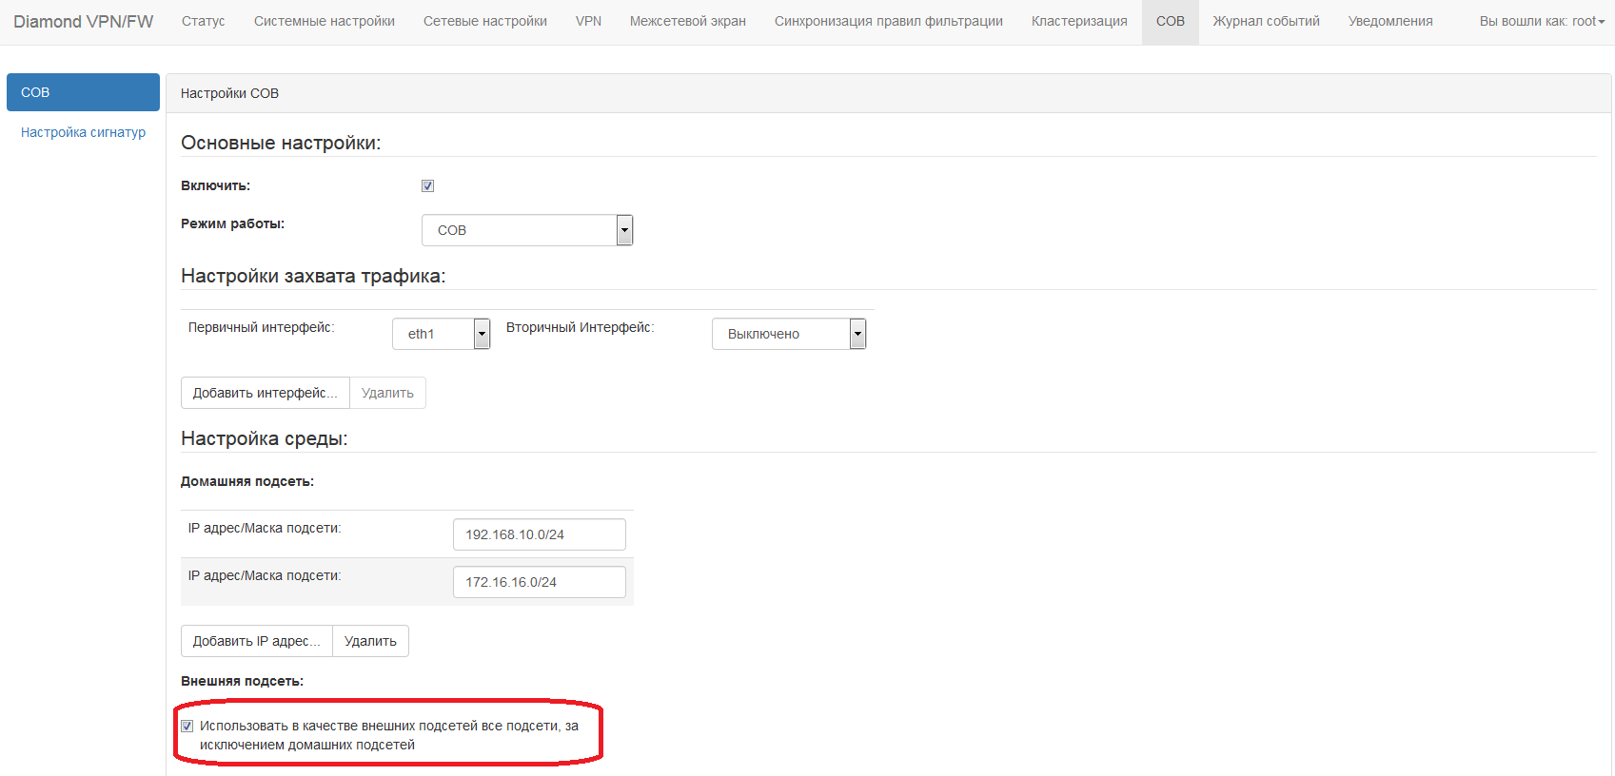Viewport: 1615px width, 776px height.
Task: Open the root user account menu
Action: coord(1541,21)
